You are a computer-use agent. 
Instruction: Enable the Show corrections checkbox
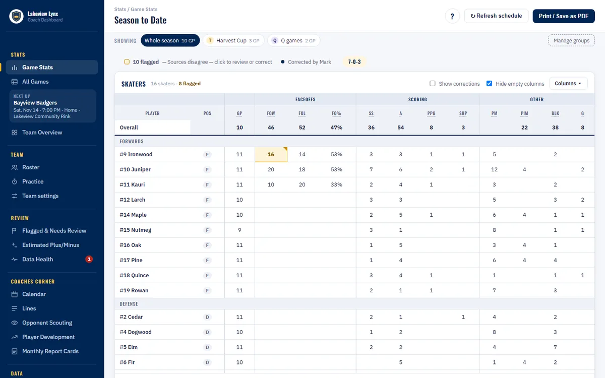pyautogui.click(x=433, y=84)
